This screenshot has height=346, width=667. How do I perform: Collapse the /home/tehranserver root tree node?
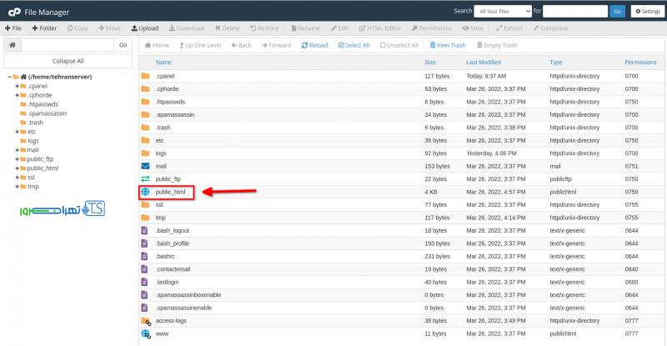[x=9, y=77]
